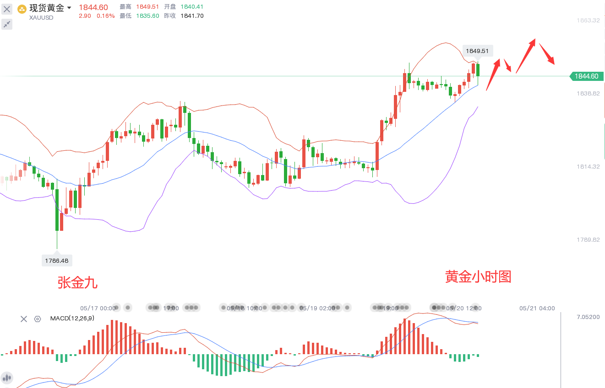Open MACD indicator settings hexagon icon
Viewport: 605px width, 388px height.
(x=38, y=319)
